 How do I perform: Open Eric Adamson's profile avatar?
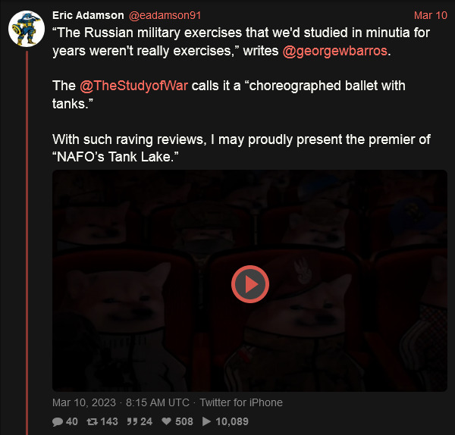pos(27,29)
